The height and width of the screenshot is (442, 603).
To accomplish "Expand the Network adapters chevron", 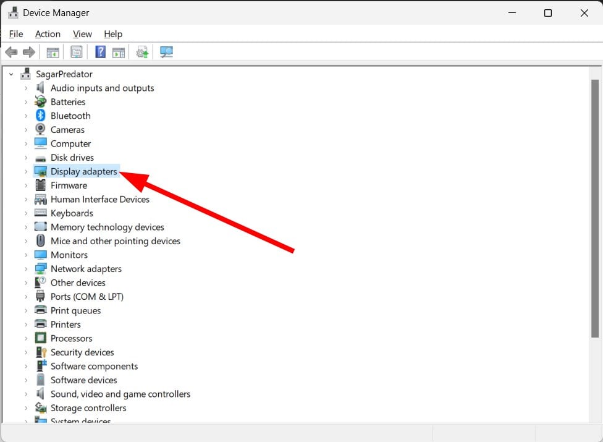I will coord(26,269).
